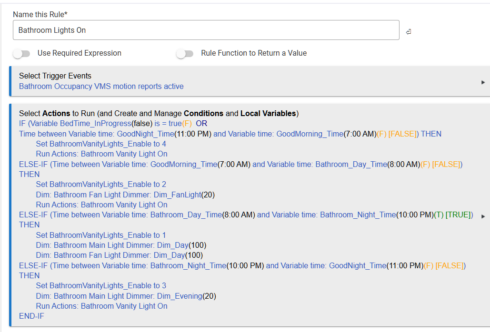
Task: Select the Set BathroomVanityLights_Enable to 2 action
Action: pos(101,184)
